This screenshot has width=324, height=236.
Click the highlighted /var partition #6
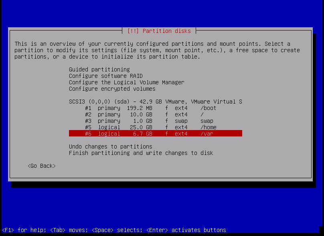[155, 134]
